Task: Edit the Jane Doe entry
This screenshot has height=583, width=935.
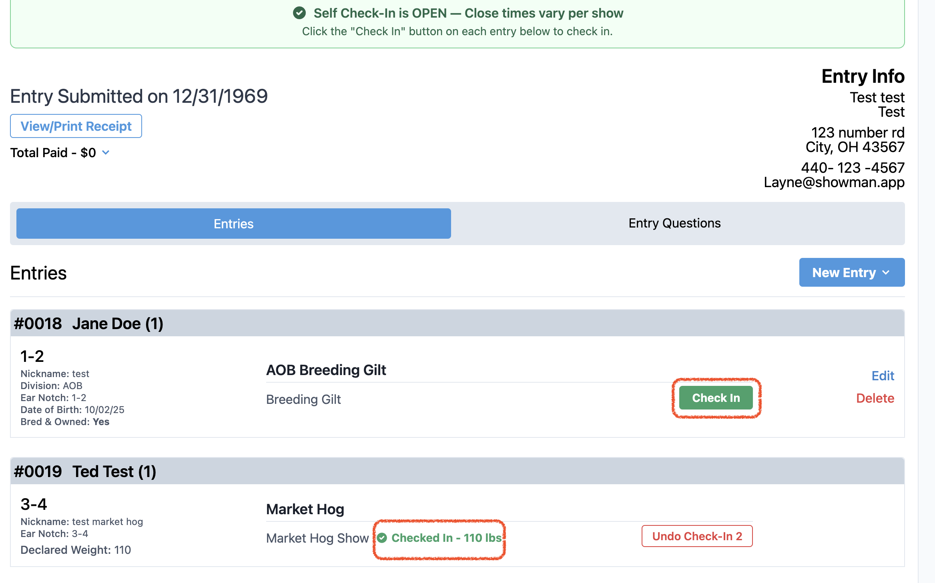Action: (x=883, y=375)
